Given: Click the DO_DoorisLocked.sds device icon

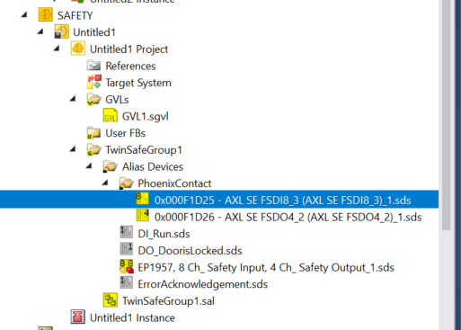Looking at the screenshot, I should 126,249.
